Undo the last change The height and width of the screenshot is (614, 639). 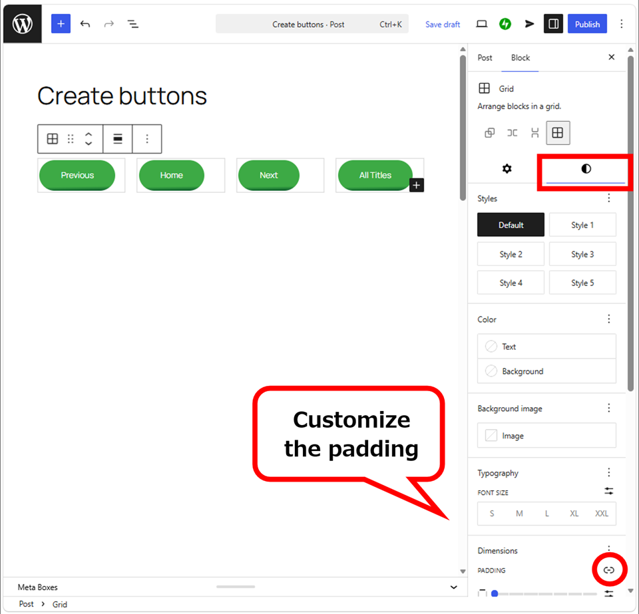coord(85,24)
